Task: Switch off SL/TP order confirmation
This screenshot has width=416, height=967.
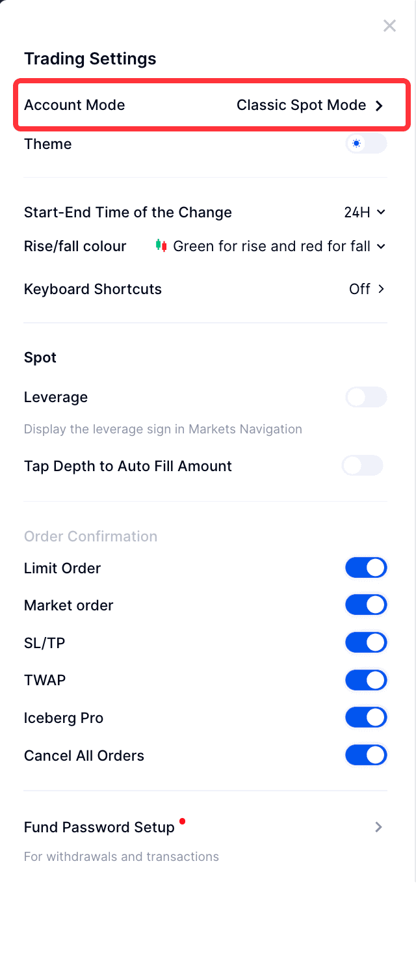Action: (x=366, y=643)
